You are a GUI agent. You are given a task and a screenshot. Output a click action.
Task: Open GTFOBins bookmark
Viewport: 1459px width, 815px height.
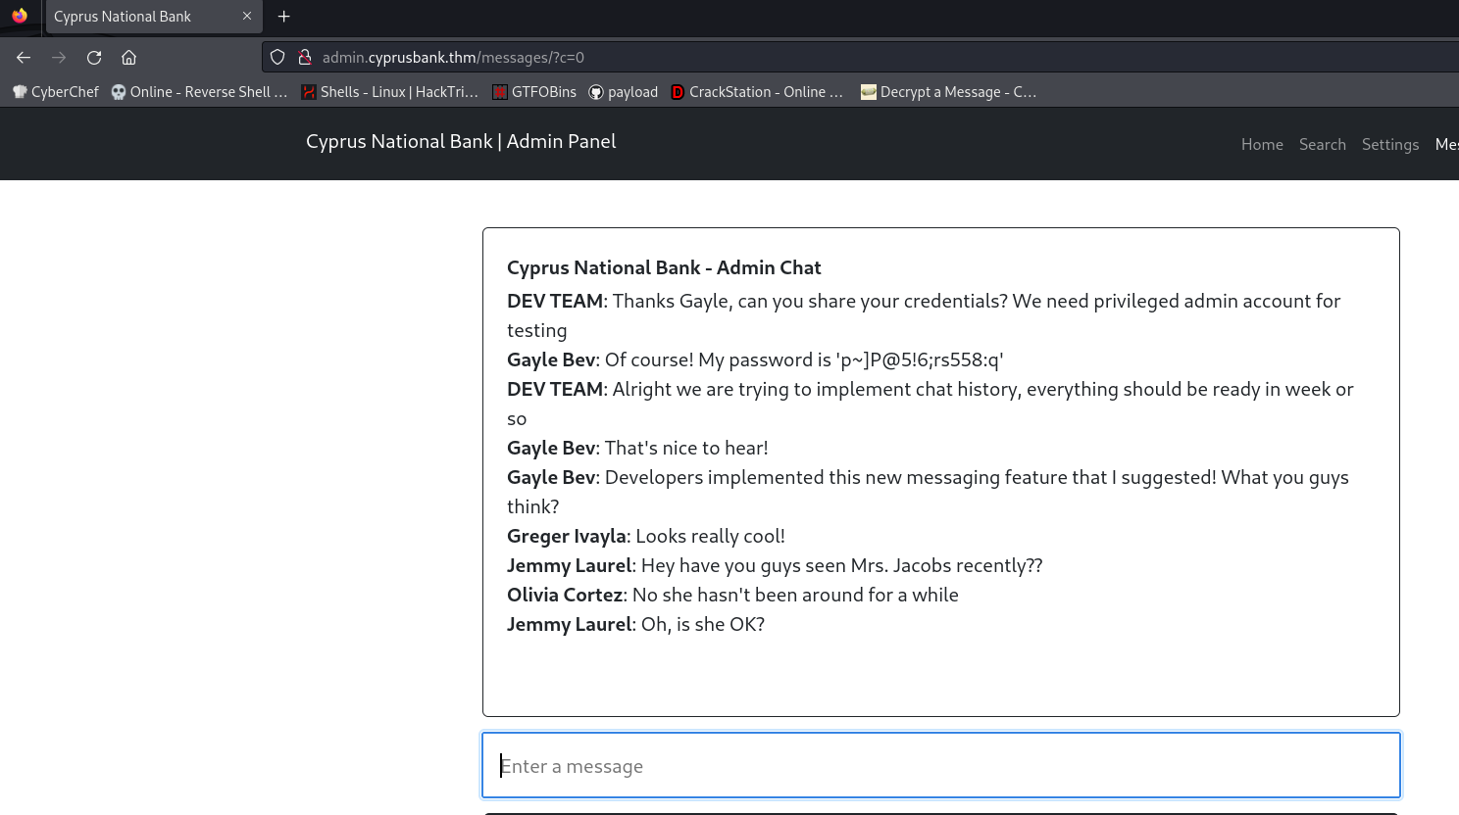pos(534,91)
